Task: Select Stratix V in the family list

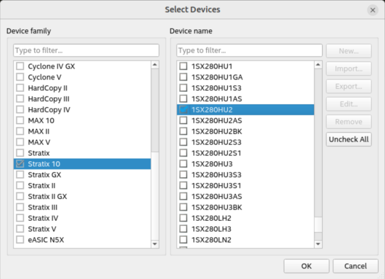Action: click(42, 229)
